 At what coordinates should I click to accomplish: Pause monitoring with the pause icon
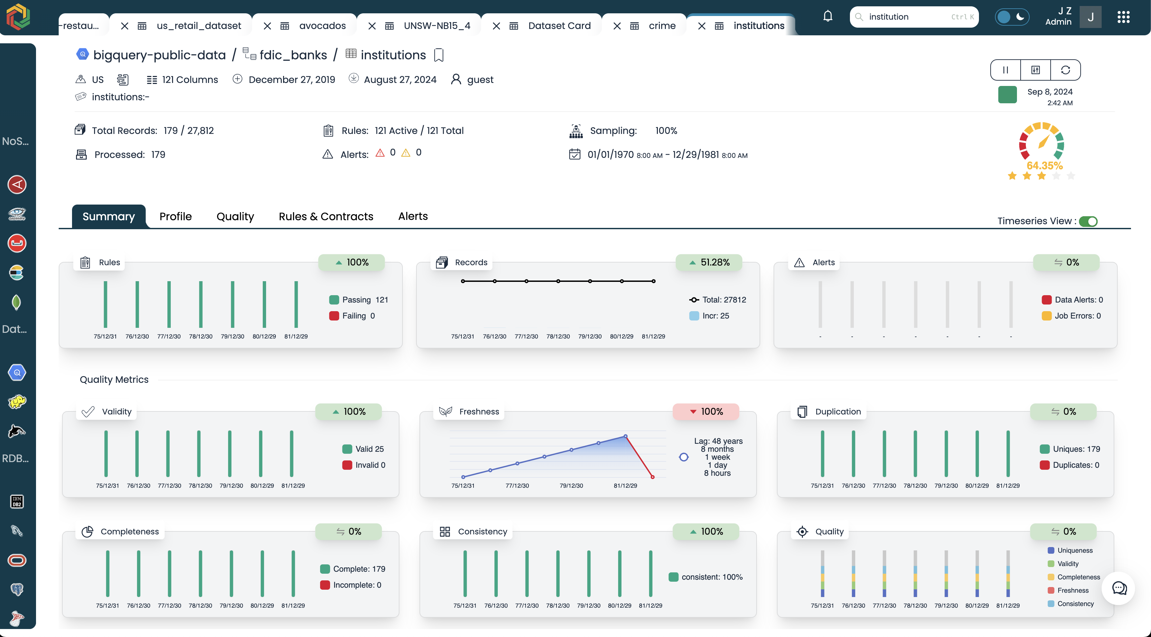[1005, 70]
